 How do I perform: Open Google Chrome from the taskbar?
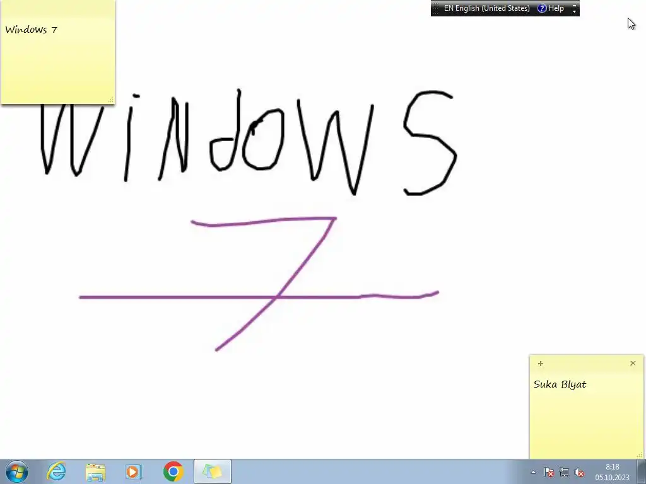tap(173, 471)
